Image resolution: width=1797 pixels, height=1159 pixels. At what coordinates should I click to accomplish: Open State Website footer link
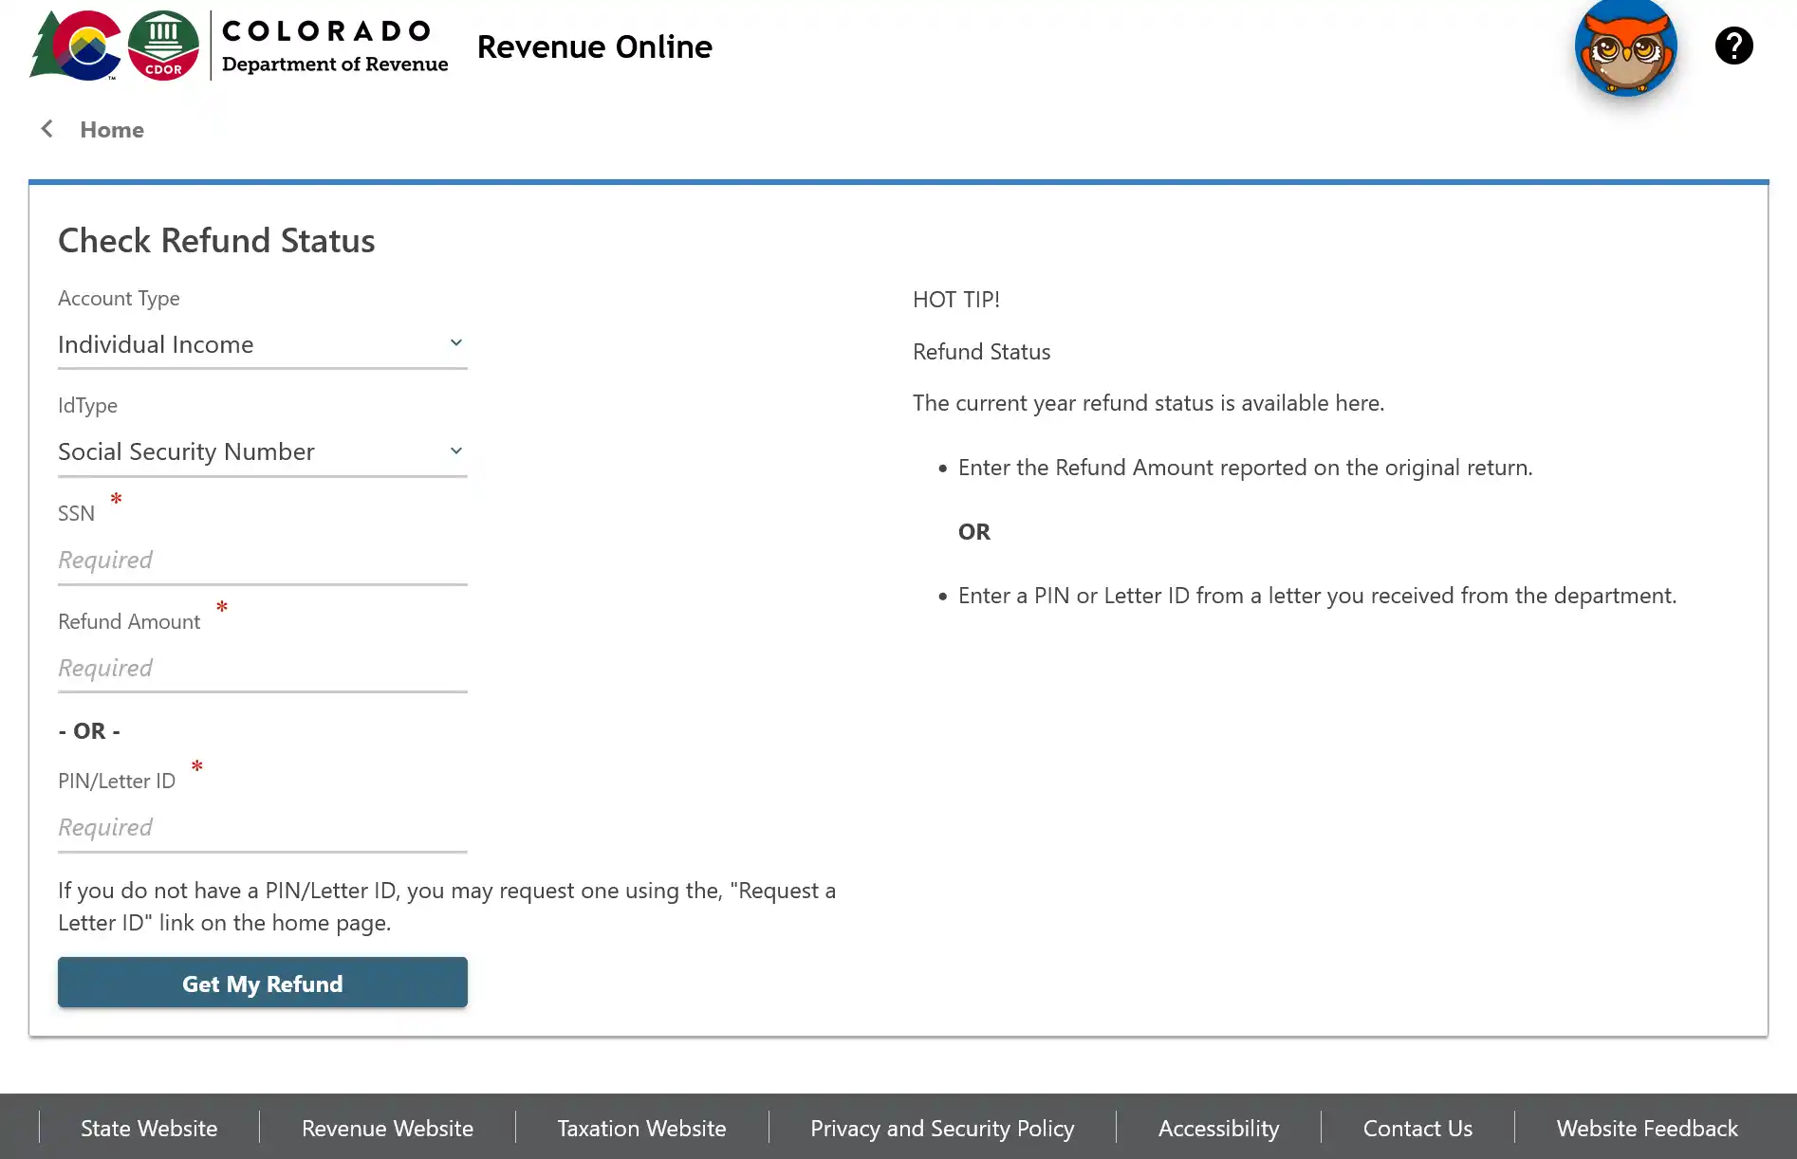149,1128
